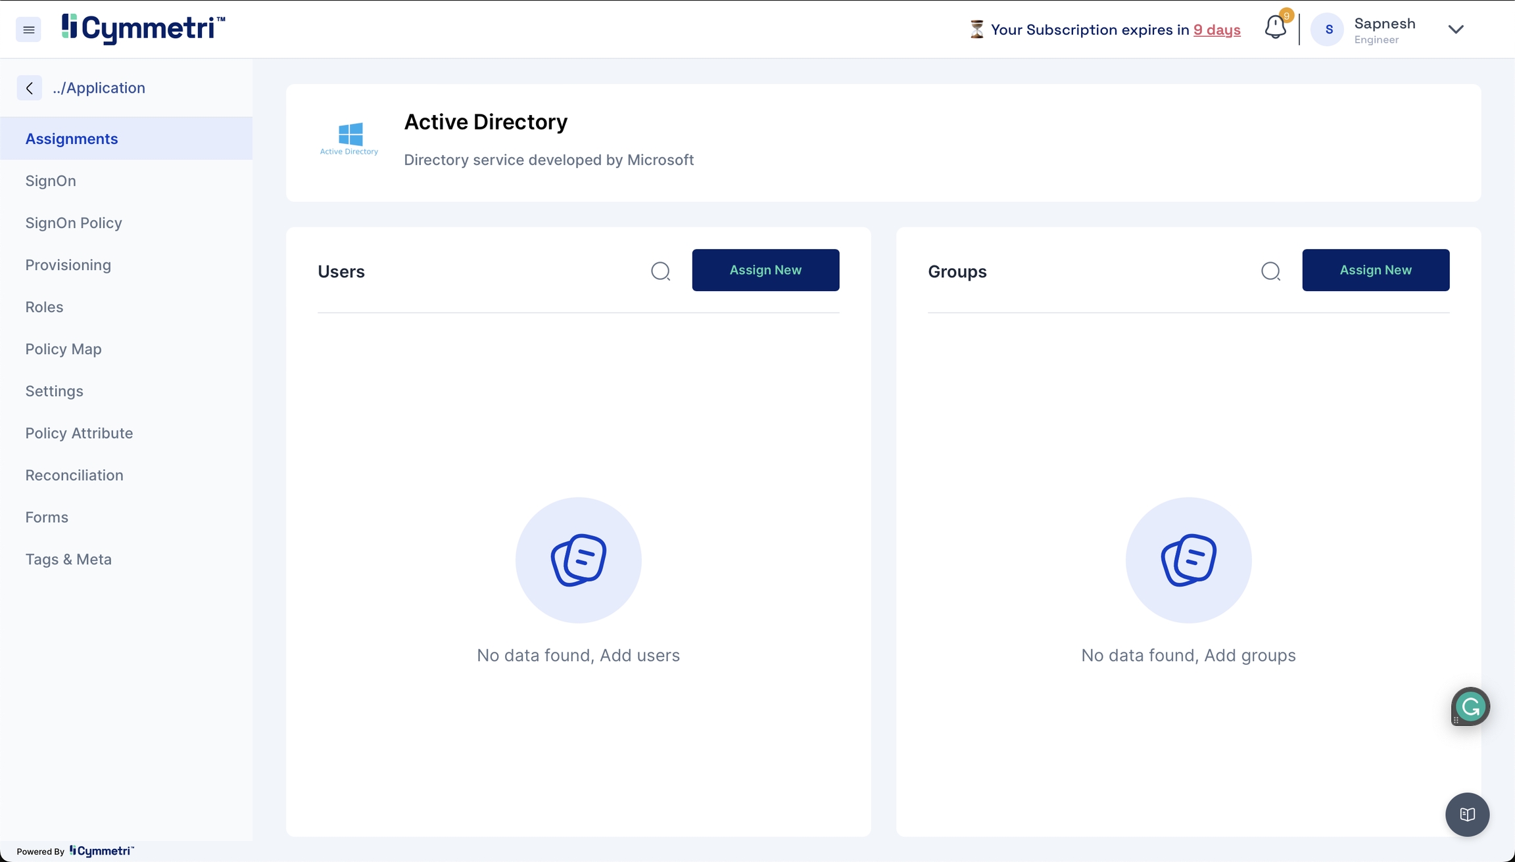This screenshot has height=862, width=1515.
Task: Expand the user profile dropdown chevron
Action: (x=1456, y=30)
